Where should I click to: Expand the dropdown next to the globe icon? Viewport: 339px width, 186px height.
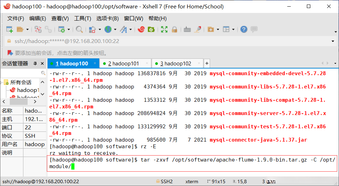115,29
